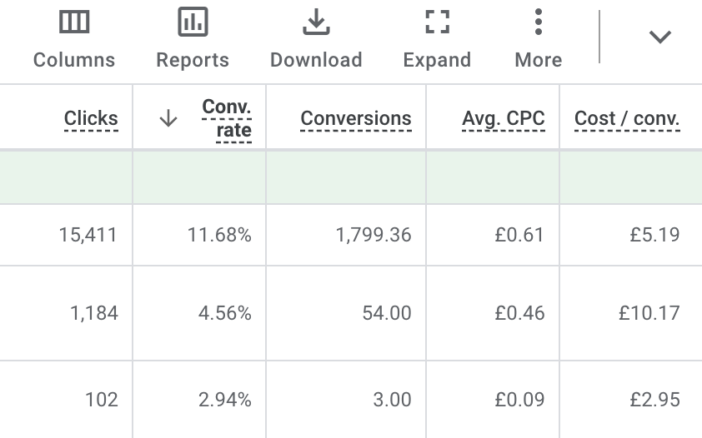Image resolution: width=702 pixels, height=438 pixels.
Task: Select the 15,411 clicks cell
Action: click(66, 235)
